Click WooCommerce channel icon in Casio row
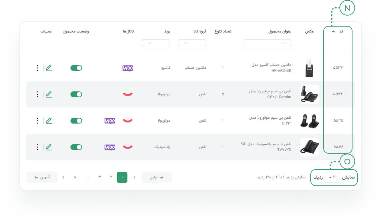 click(x=128, y=68)
